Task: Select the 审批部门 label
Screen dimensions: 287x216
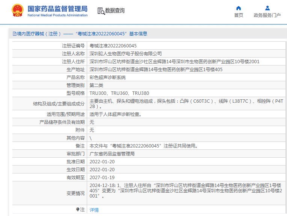Action: pos(76,154)
